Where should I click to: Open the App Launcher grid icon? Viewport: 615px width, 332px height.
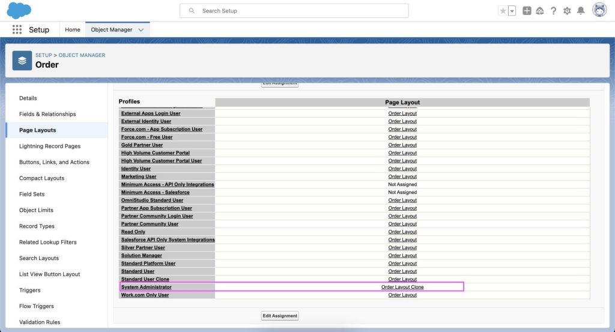[17, 29]
